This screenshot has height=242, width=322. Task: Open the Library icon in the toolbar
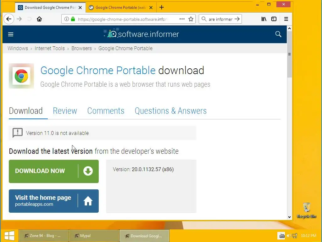(x=264, y=19)
